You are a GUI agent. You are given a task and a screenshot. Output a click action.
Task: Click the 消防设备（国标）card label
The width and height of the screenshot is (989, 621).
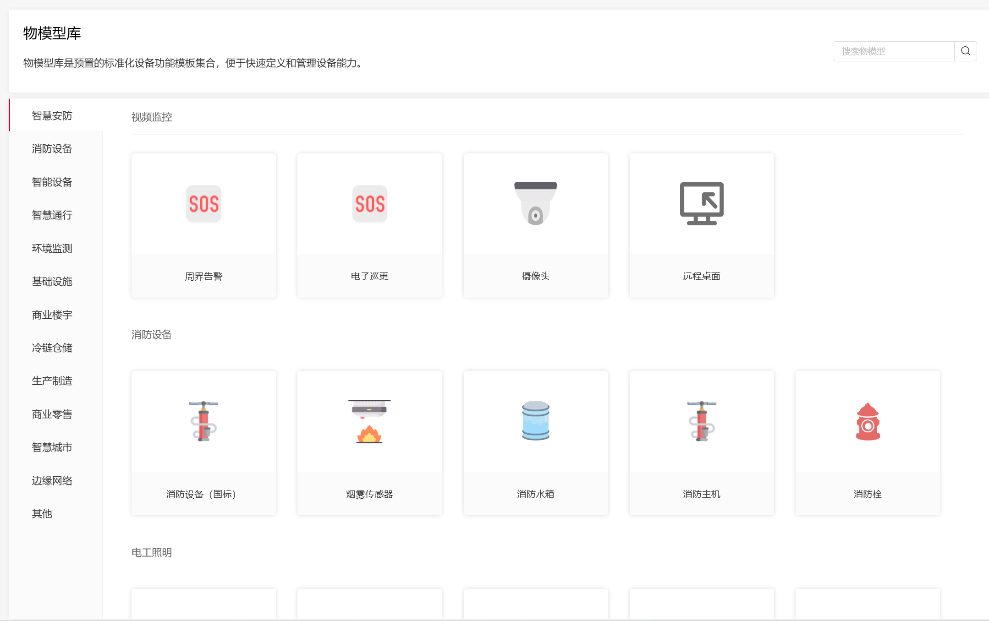[201, 494]
